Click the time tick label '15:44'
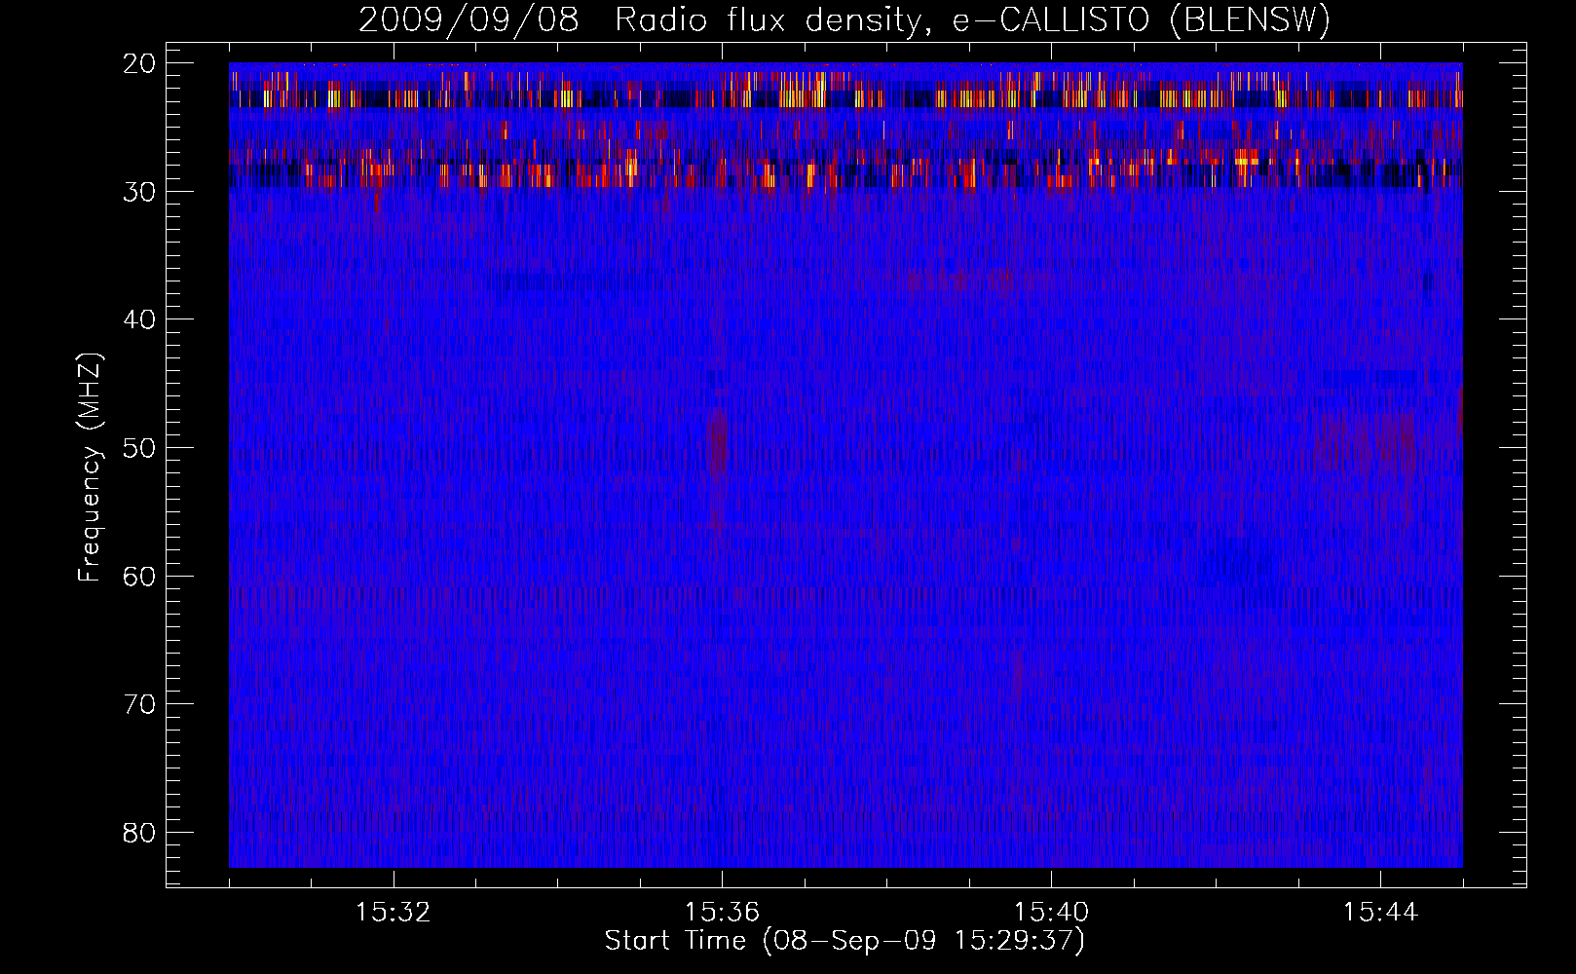The height and width of the screenshot is (974, 1576). (x=1380, y=913)
